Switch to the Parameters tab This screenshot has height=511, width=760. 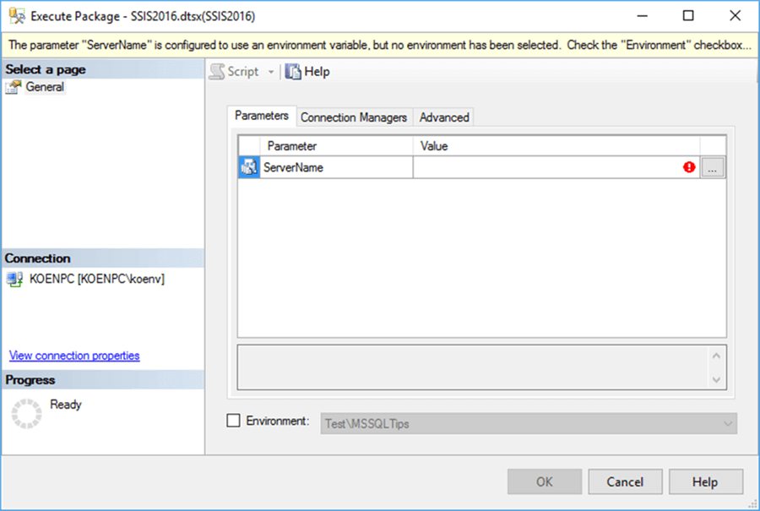tap(262, 116)
